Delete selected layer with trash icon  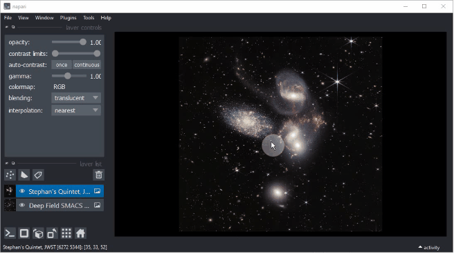tap(99, 175)
